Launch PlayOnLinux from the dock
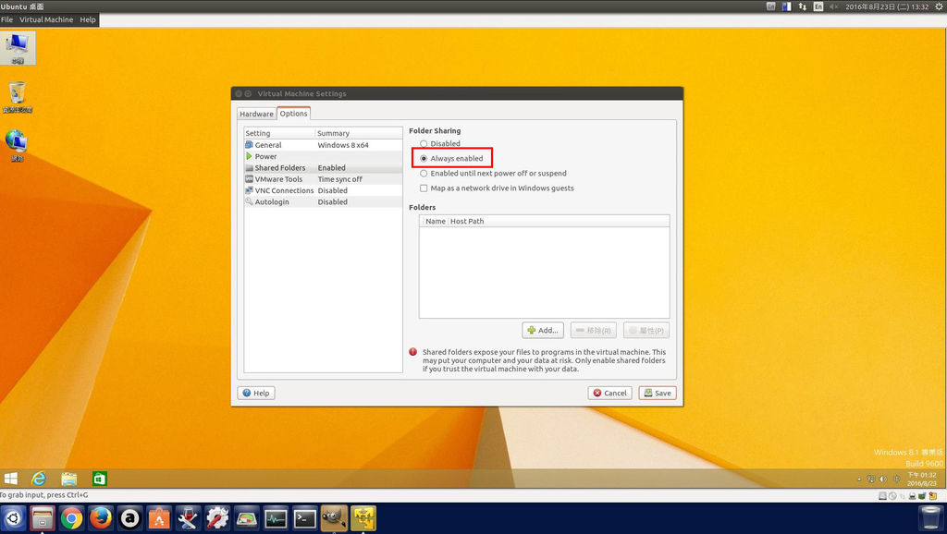 (187, 519)
